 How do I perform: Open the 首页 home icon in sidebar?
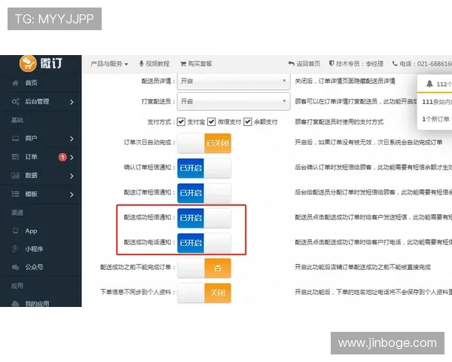point(15,83)
